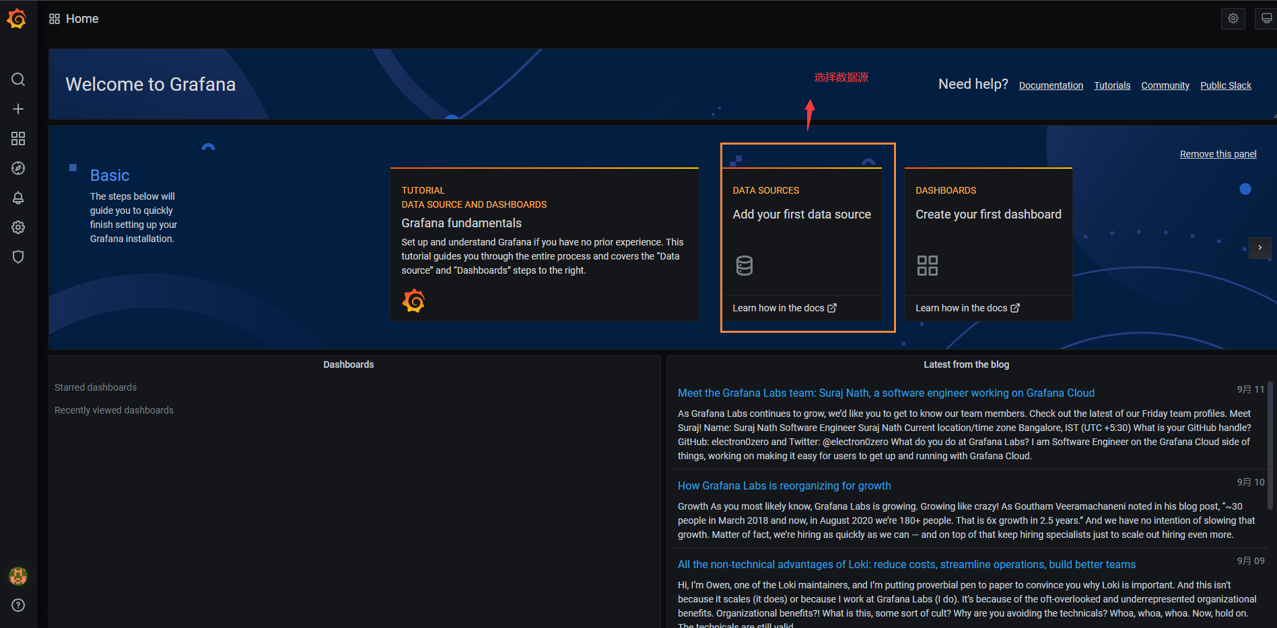The image size is (1277, 628).
Task: Open dashboard settings gear at top right
Action: pos(1233,19)
